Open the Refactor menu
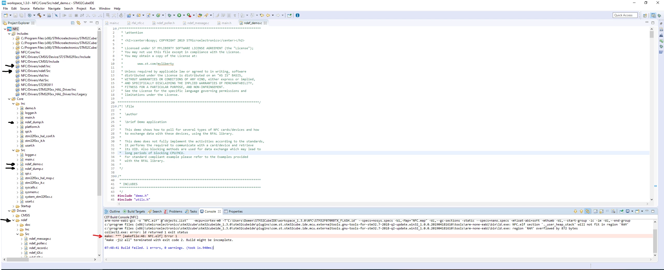This screenshot has width=664, height=270. (39, 9)
